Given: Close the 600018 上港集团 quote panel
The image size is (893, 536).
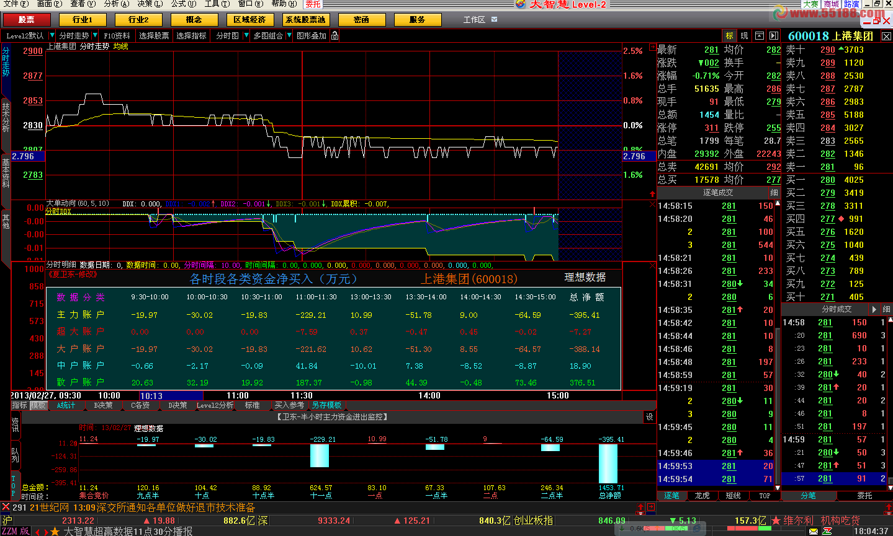Looking at the screenshot, I should (886, 37).
